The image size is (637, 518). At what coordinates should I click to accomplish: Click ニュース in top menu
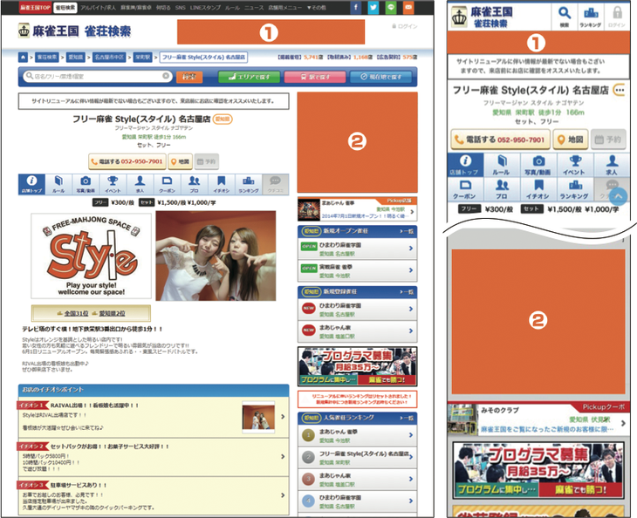pyautogui.click(x=254, y=7)
